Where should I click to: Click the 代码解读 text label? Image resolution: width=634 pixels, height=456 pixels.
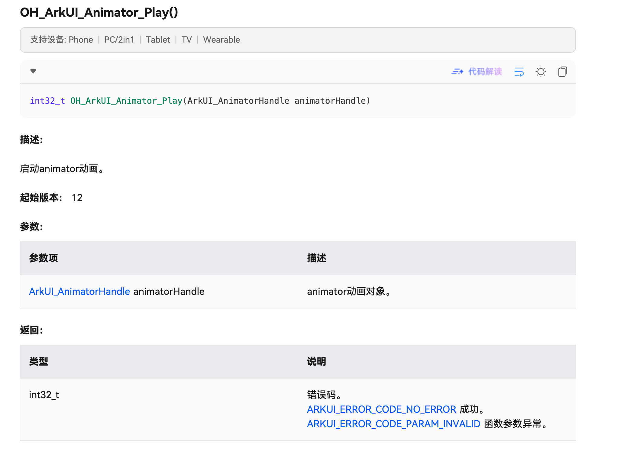485,72
